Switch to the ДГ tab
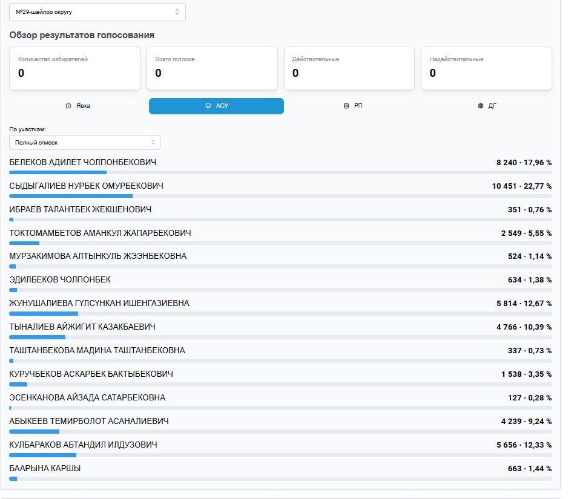Viewport: 571px width, 499px height. (487, 106)
